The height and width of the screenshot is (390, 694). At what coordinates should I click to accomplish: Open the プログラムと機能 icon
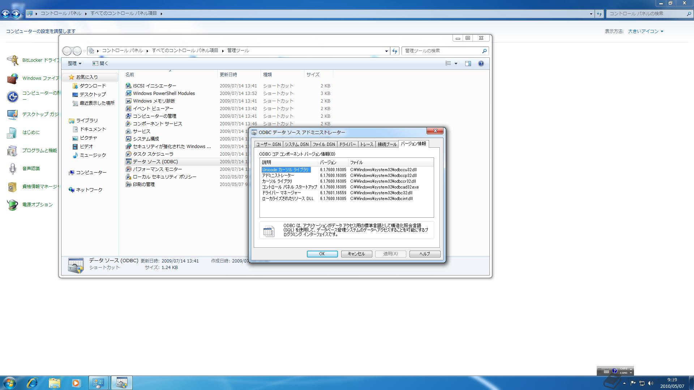[13, 151]
